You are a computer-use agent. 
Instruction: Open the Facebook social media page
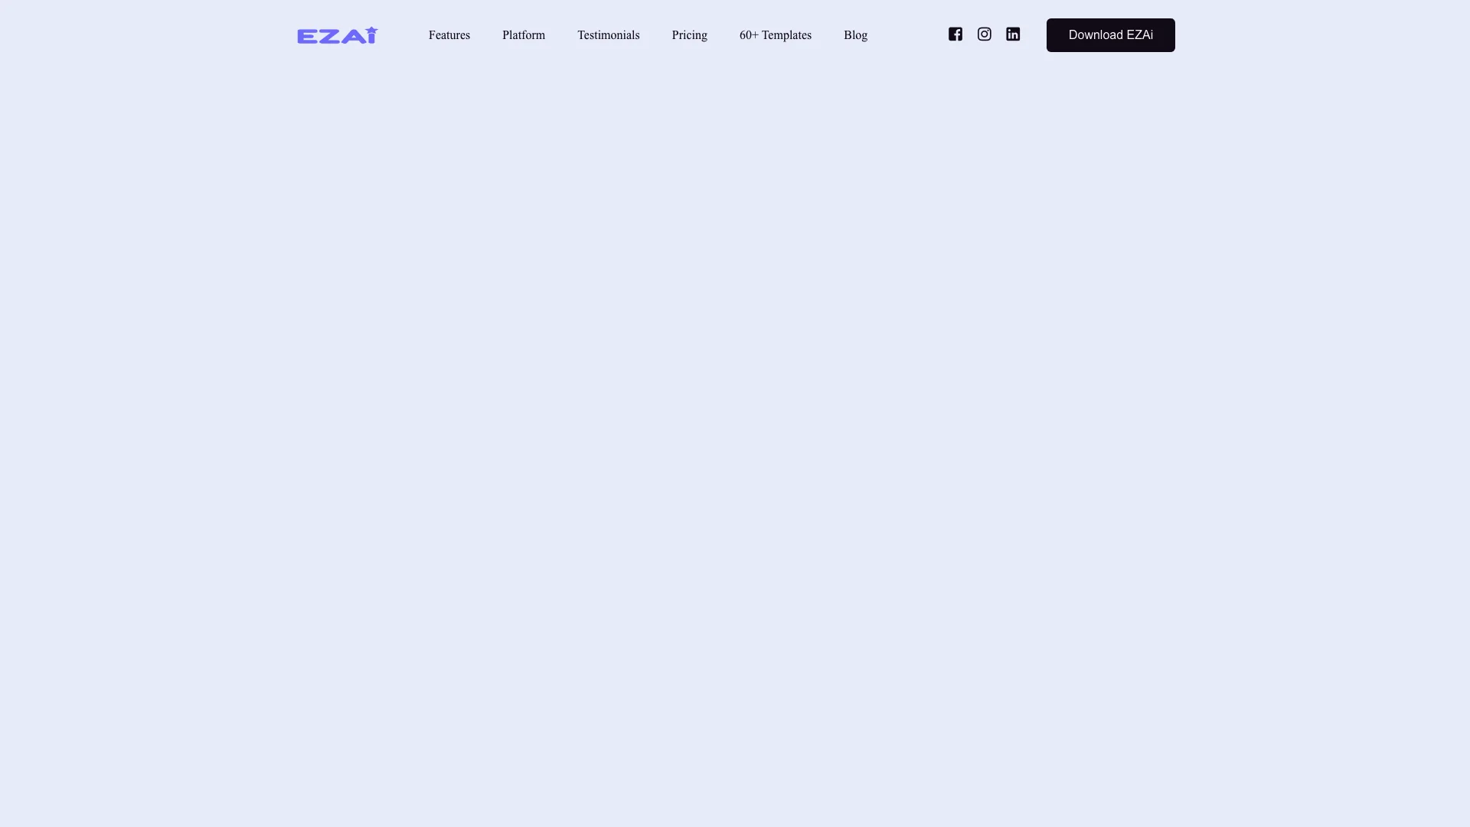point(955,34)
